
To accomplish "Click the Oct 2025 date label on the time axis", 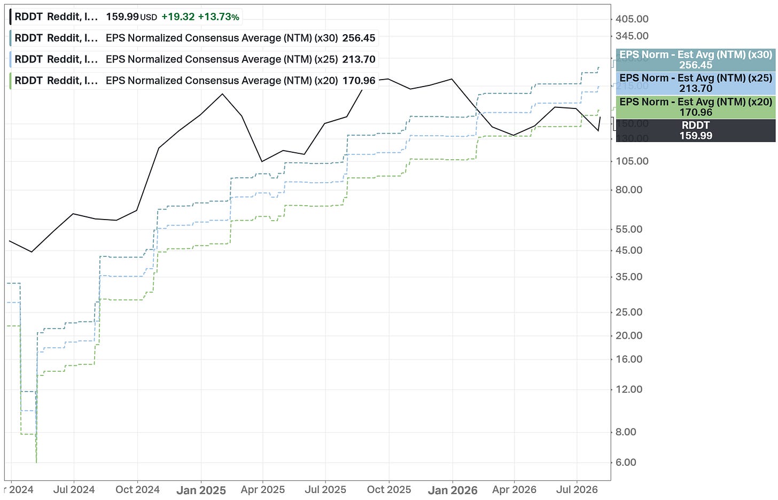I will [389, 490].
